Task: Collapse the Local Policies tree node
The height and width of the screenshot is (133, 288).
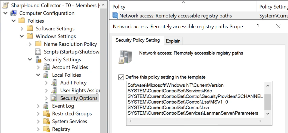Action: tap(38, 75)
